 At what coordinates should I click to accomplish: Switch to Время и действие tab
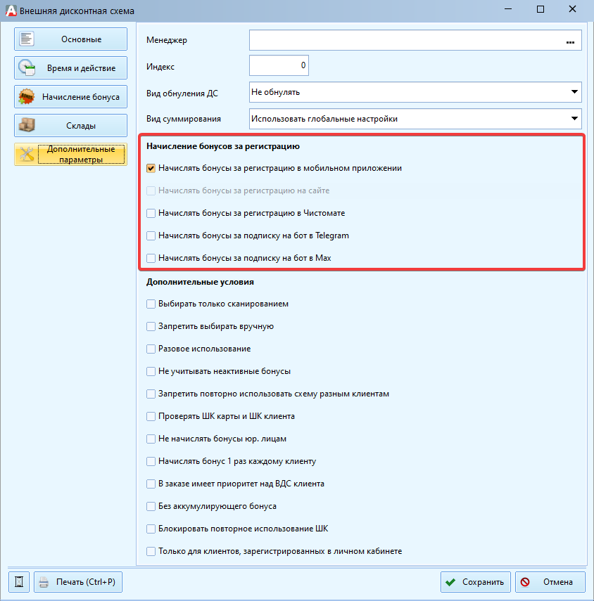pos(70,68)
